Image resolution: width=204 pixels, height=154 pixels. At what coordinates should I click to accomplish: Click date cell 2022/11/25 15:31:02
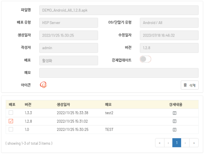(x=72, y=121)
